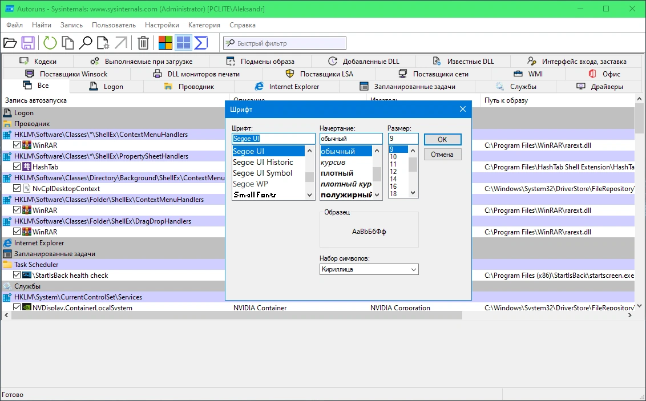Uncheck WinRAR under Folder\ShellEx\DragDropHandlers
This screenshot has height=401, width=646.
[17, 232]
